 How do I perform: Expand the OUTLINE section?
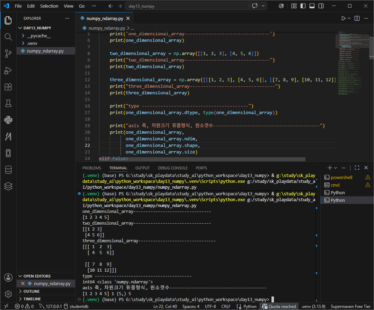coord(46,291)
